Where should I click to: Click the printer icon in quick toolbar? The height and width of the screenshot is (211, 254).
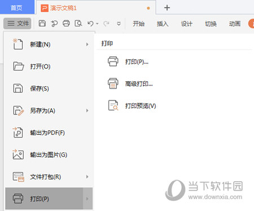point(66,24)
